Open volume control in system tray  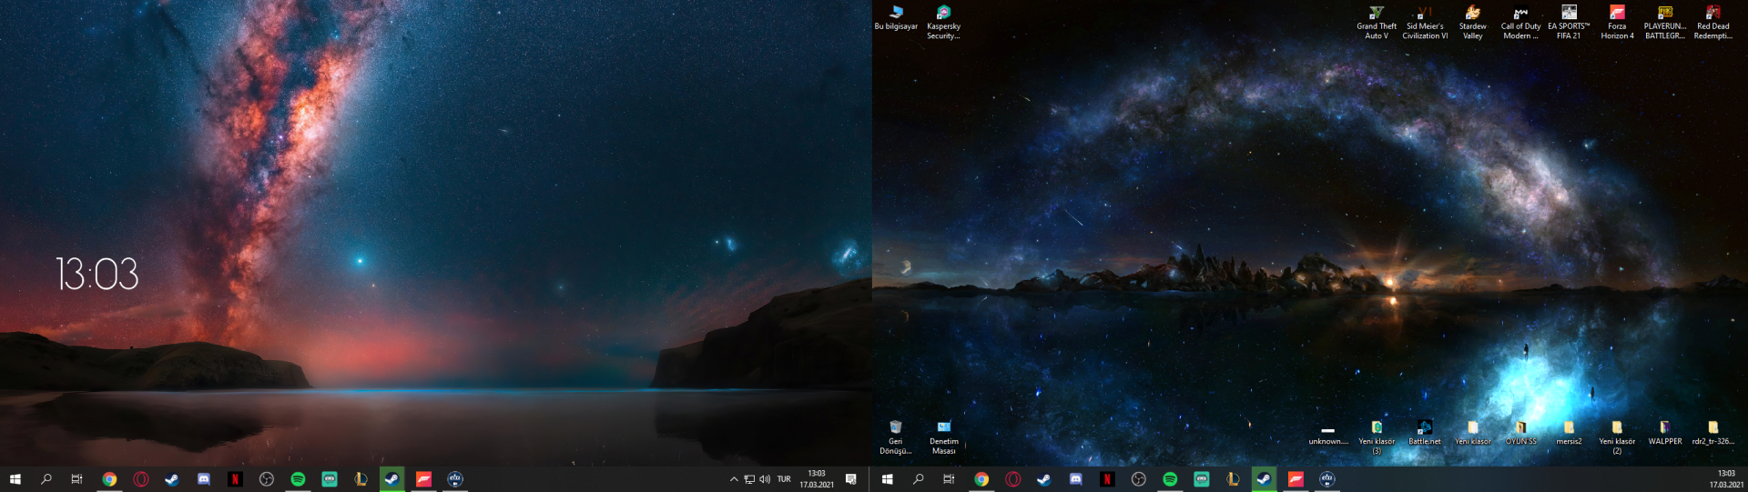tap(765, 479)
